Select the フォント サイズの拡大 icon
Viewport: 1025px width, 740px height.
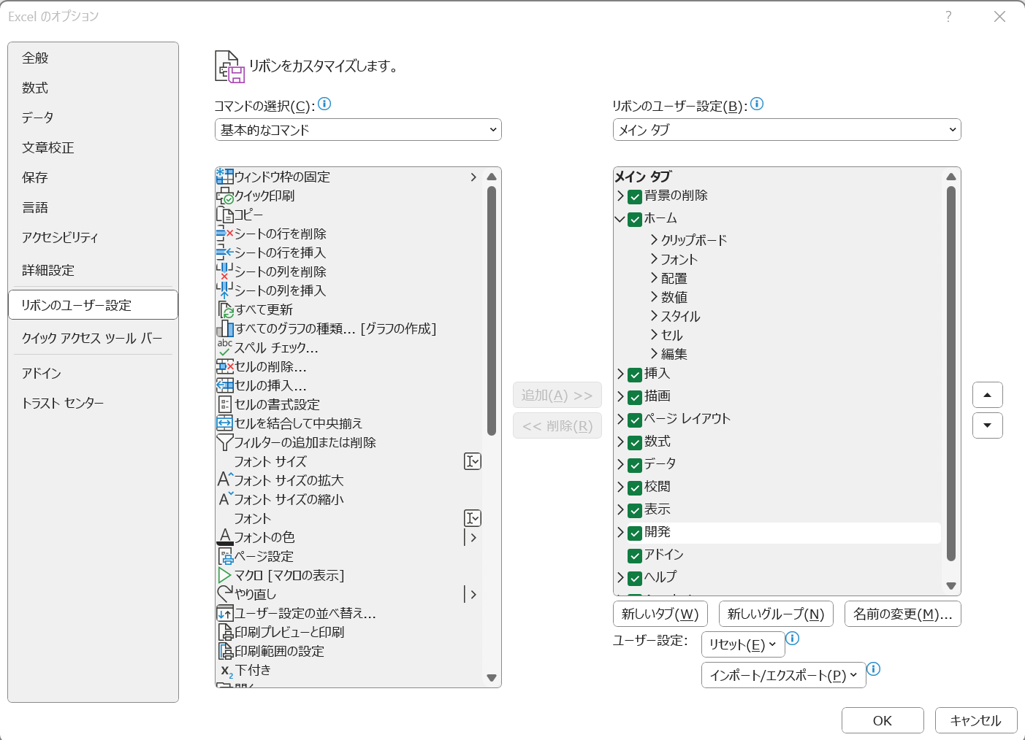225,480
